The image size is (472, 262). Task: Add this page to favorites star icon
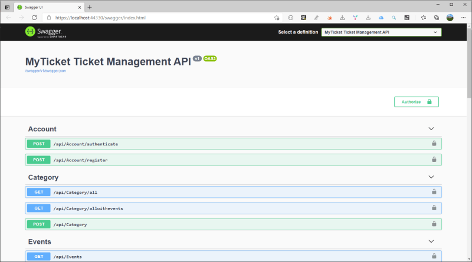tap(277, 18)
